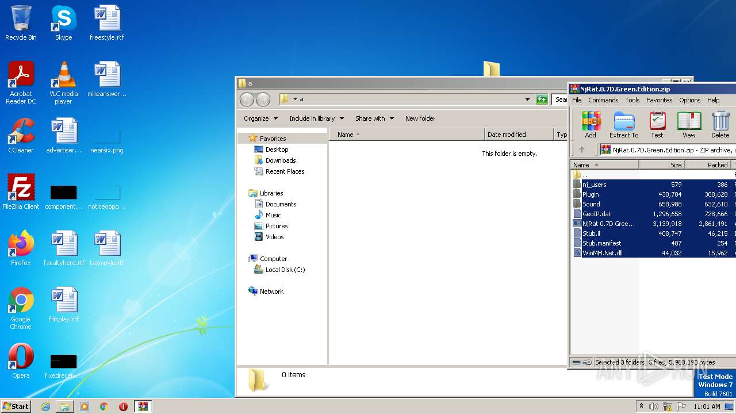Select Network in navigation pane
This screenshot has width=736, height=414.
[271, 292]
